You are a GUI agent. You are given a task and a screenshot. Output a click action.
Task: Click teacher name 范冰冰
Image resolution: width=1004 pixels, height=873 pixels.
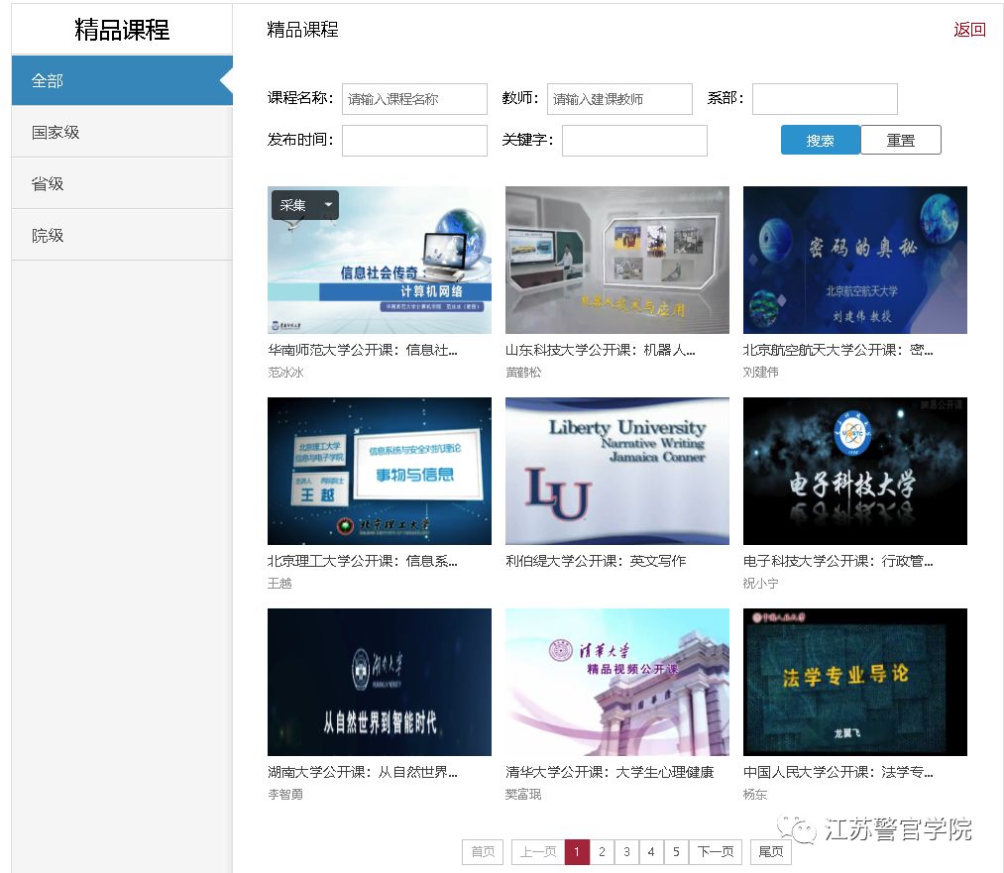pyautogui.click(x=285, y=372)
